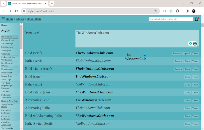The image size is (204, 130).
Task: Select Cursive Script in sidebar
Action: point(7,40)
